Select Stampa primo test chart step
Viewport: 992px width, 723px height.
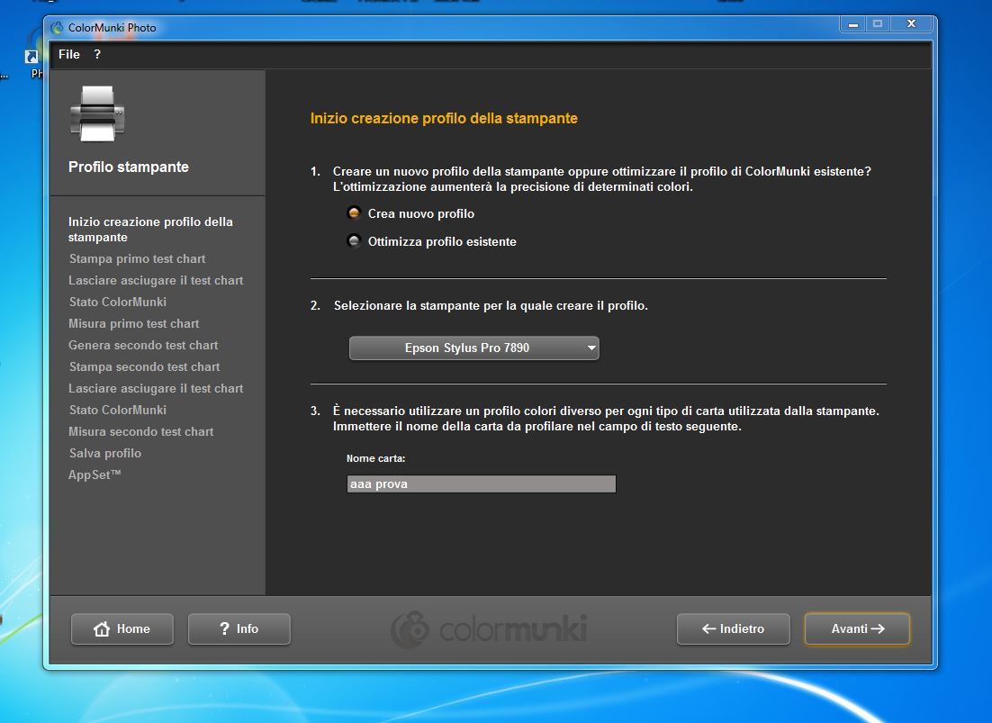(138, 258)
